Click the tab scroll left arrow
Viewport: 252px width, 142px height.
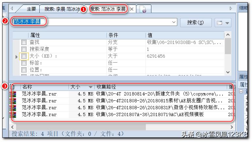12,8
